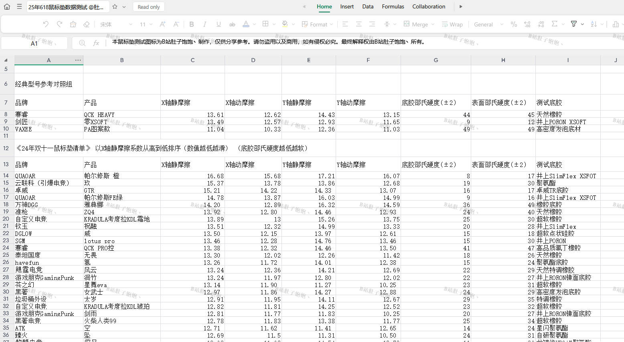The image size is (624, 342).
Task: Open column A's three-dot options
Action: 78,60
